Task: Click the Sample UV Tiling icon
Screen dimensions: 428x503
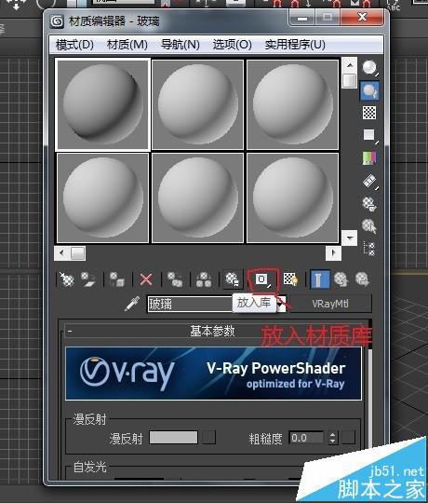Action: [x=369, y=135]
